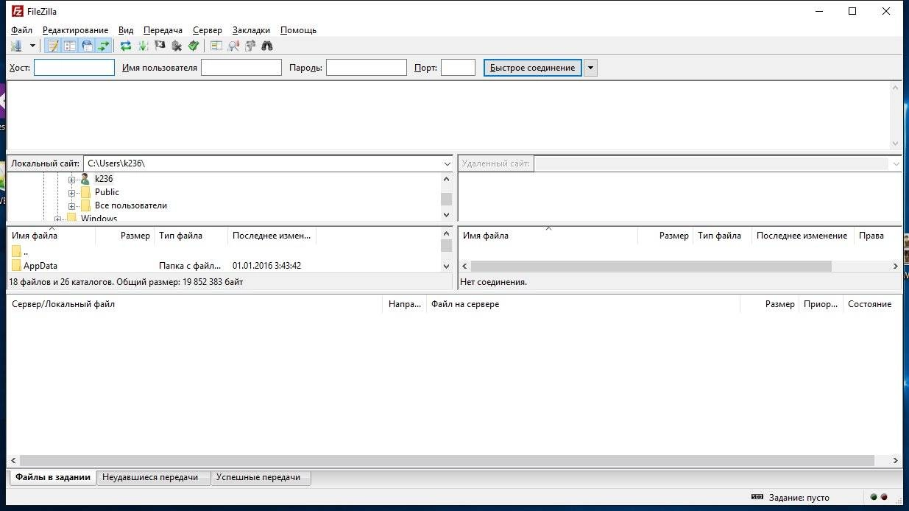
Task: Toggle directory comparison
Action: click(x=233, y=46)
